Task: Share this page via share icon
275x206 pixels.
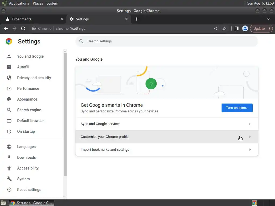Action: click(216, 28)
